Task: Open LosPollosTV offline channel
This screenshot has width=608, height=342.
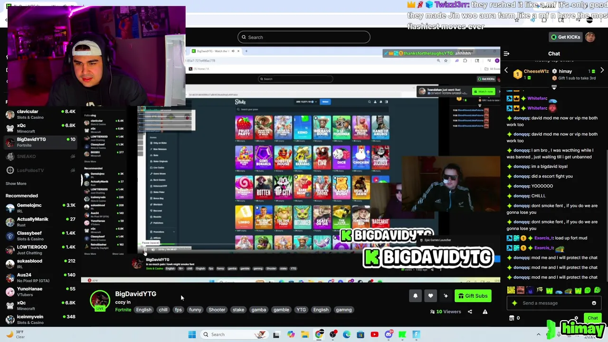Action: (41, 170)
